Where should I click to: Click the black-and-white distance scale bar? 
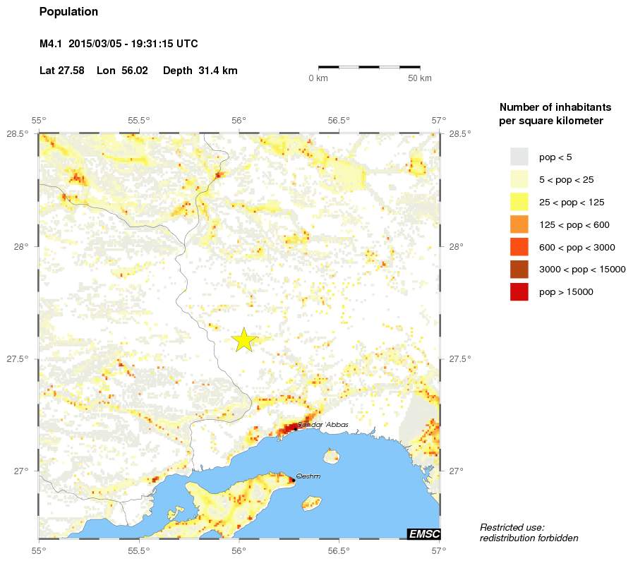(369, 67)
